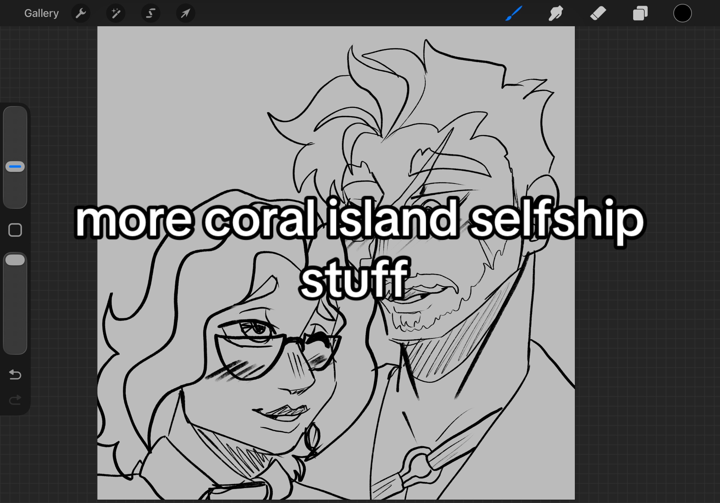Viewport: 720px width, 503px height.
Task: Select the Smudge tool
Action: coord(556,13)
